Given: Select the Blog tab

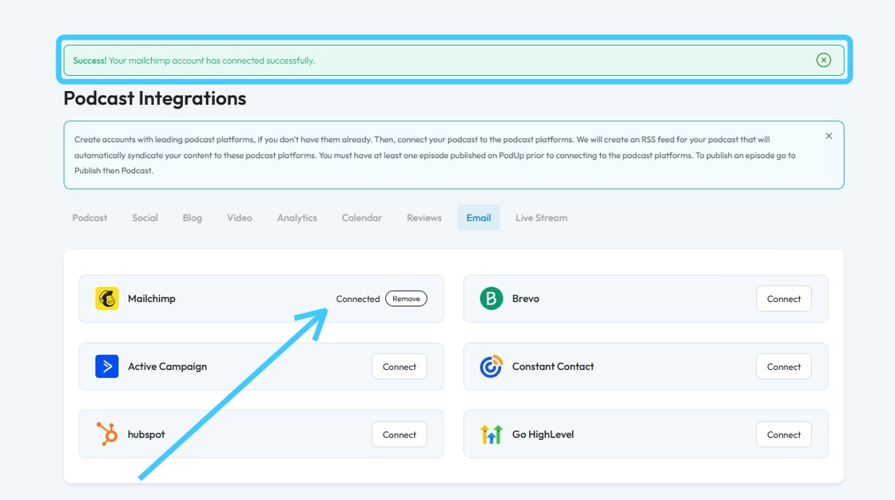Looking at the screenshot, I should (x=193, y=217).
